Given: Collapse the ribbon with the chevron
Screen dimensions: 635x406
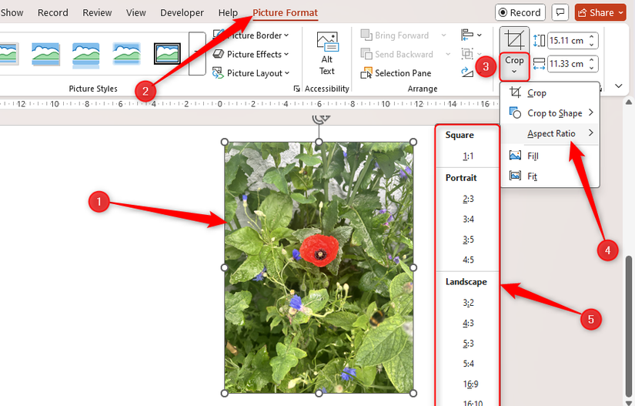Looking at the screenshot, I should tap(618, 86).
